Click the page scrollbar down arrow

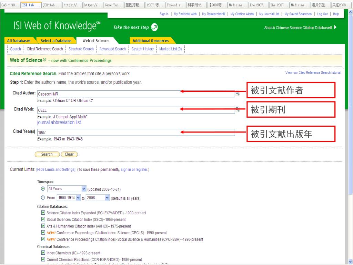(x=351, y=262)
